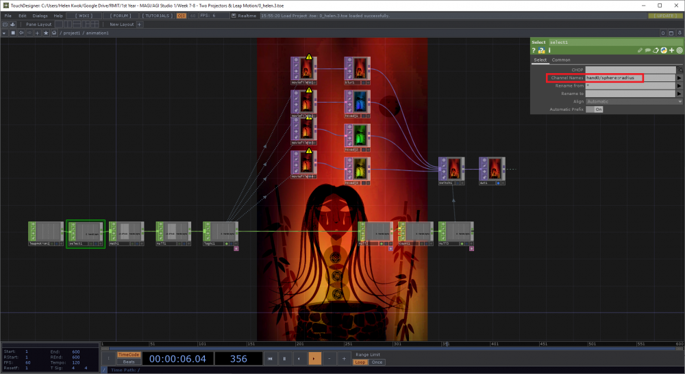Jump to timeline start
Image resolution: width=685 pixels, height=374 pixels.
click(x=270, y=359)
